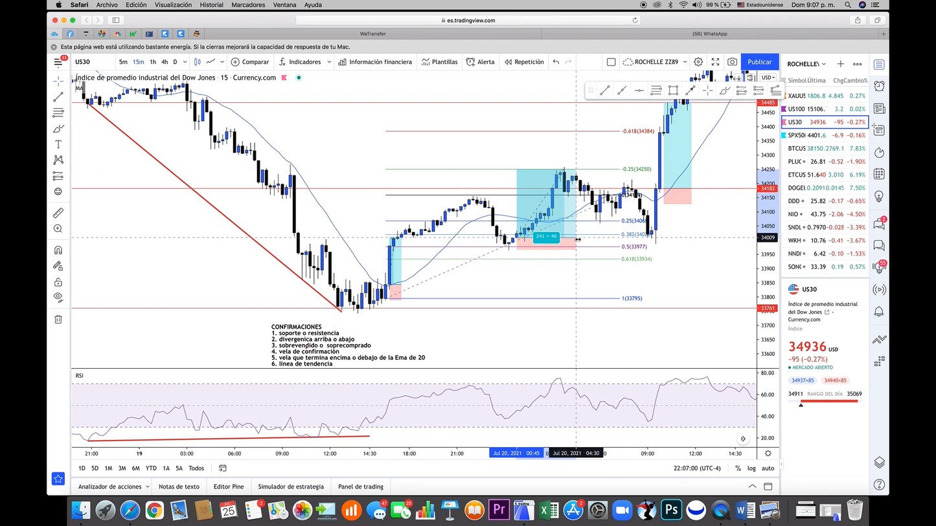Select the brush drawing tool in left sidebar

[58, 129]
